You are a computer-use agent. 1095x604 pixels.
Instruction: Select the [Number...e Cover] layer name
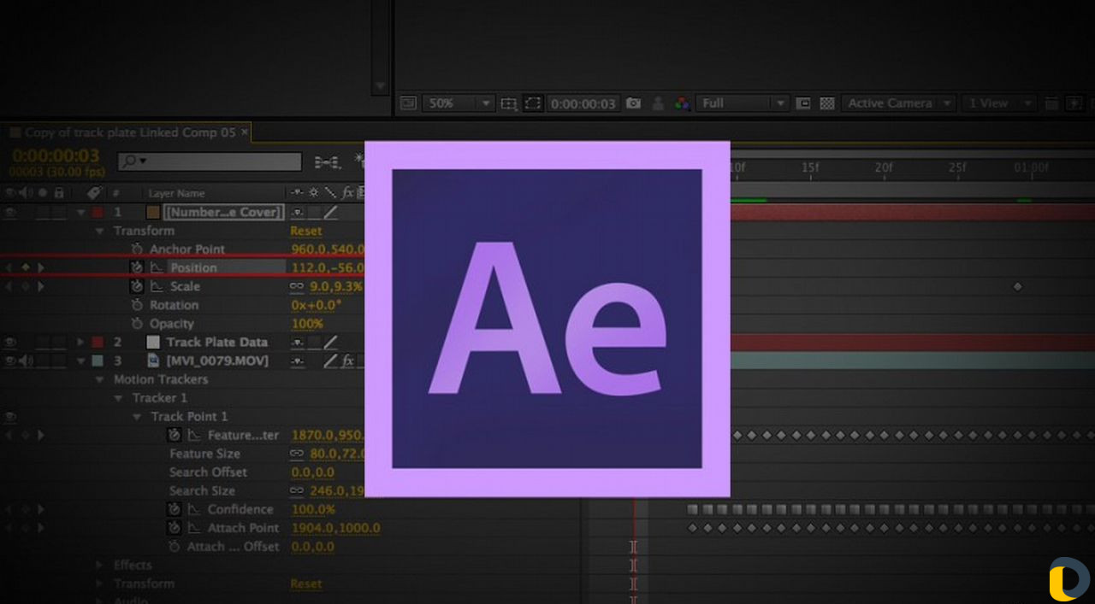pos(224,213)
